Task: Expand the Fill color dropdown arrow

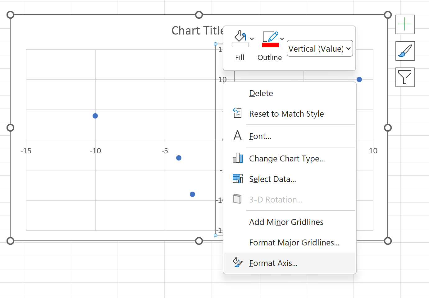Action: [252, 39]
